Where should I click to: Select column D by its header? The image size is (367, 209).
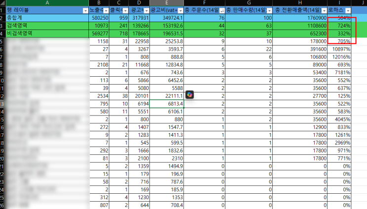pyautogui.click(x=139, y=3)
